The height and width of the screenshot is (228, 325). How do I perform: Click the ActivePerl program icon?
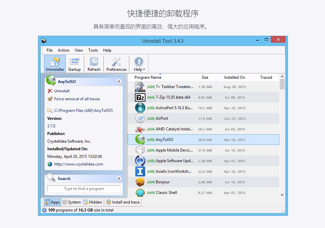[140, 108]
